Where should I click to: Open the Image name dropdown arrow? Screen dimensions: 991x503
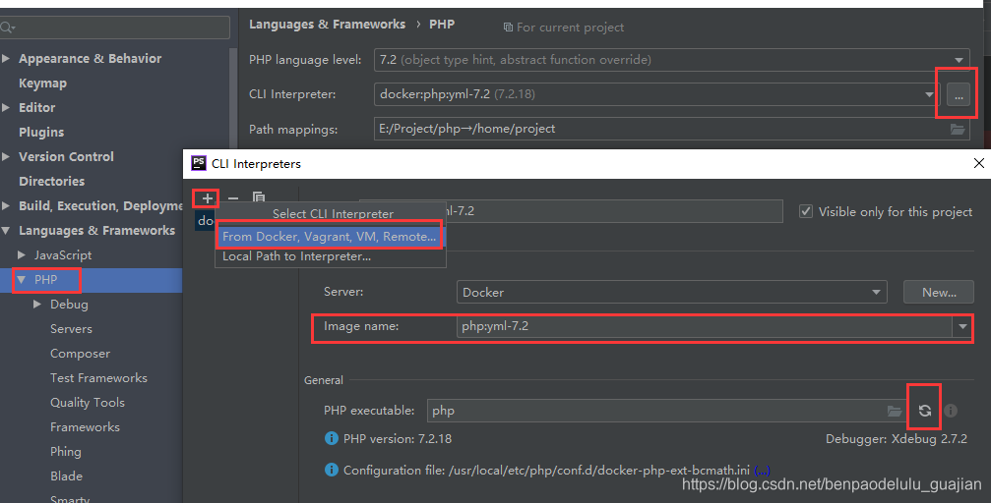tap(962, 326)
